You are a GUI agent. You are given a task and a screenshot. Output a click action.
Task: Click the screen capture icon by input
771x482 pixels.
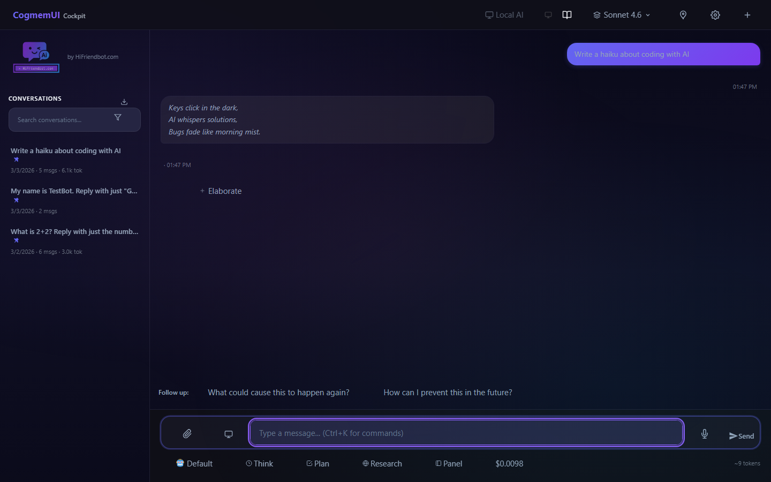click(x=229, y=434)
